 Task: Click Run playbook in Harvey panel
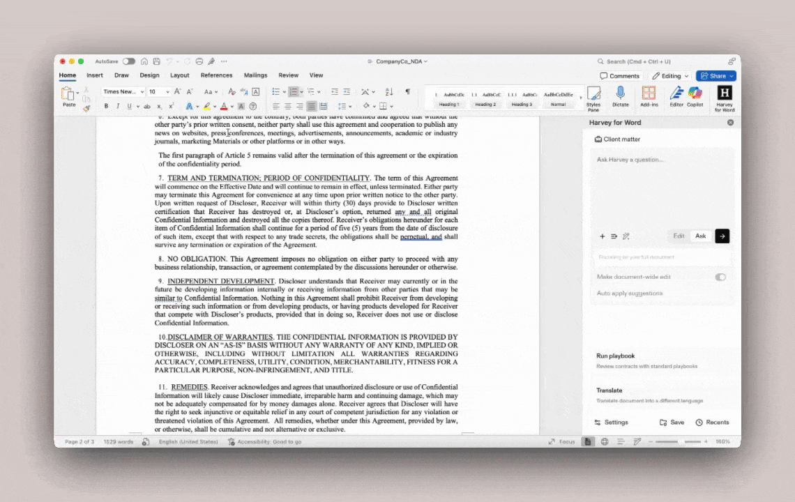pos(615,356)
